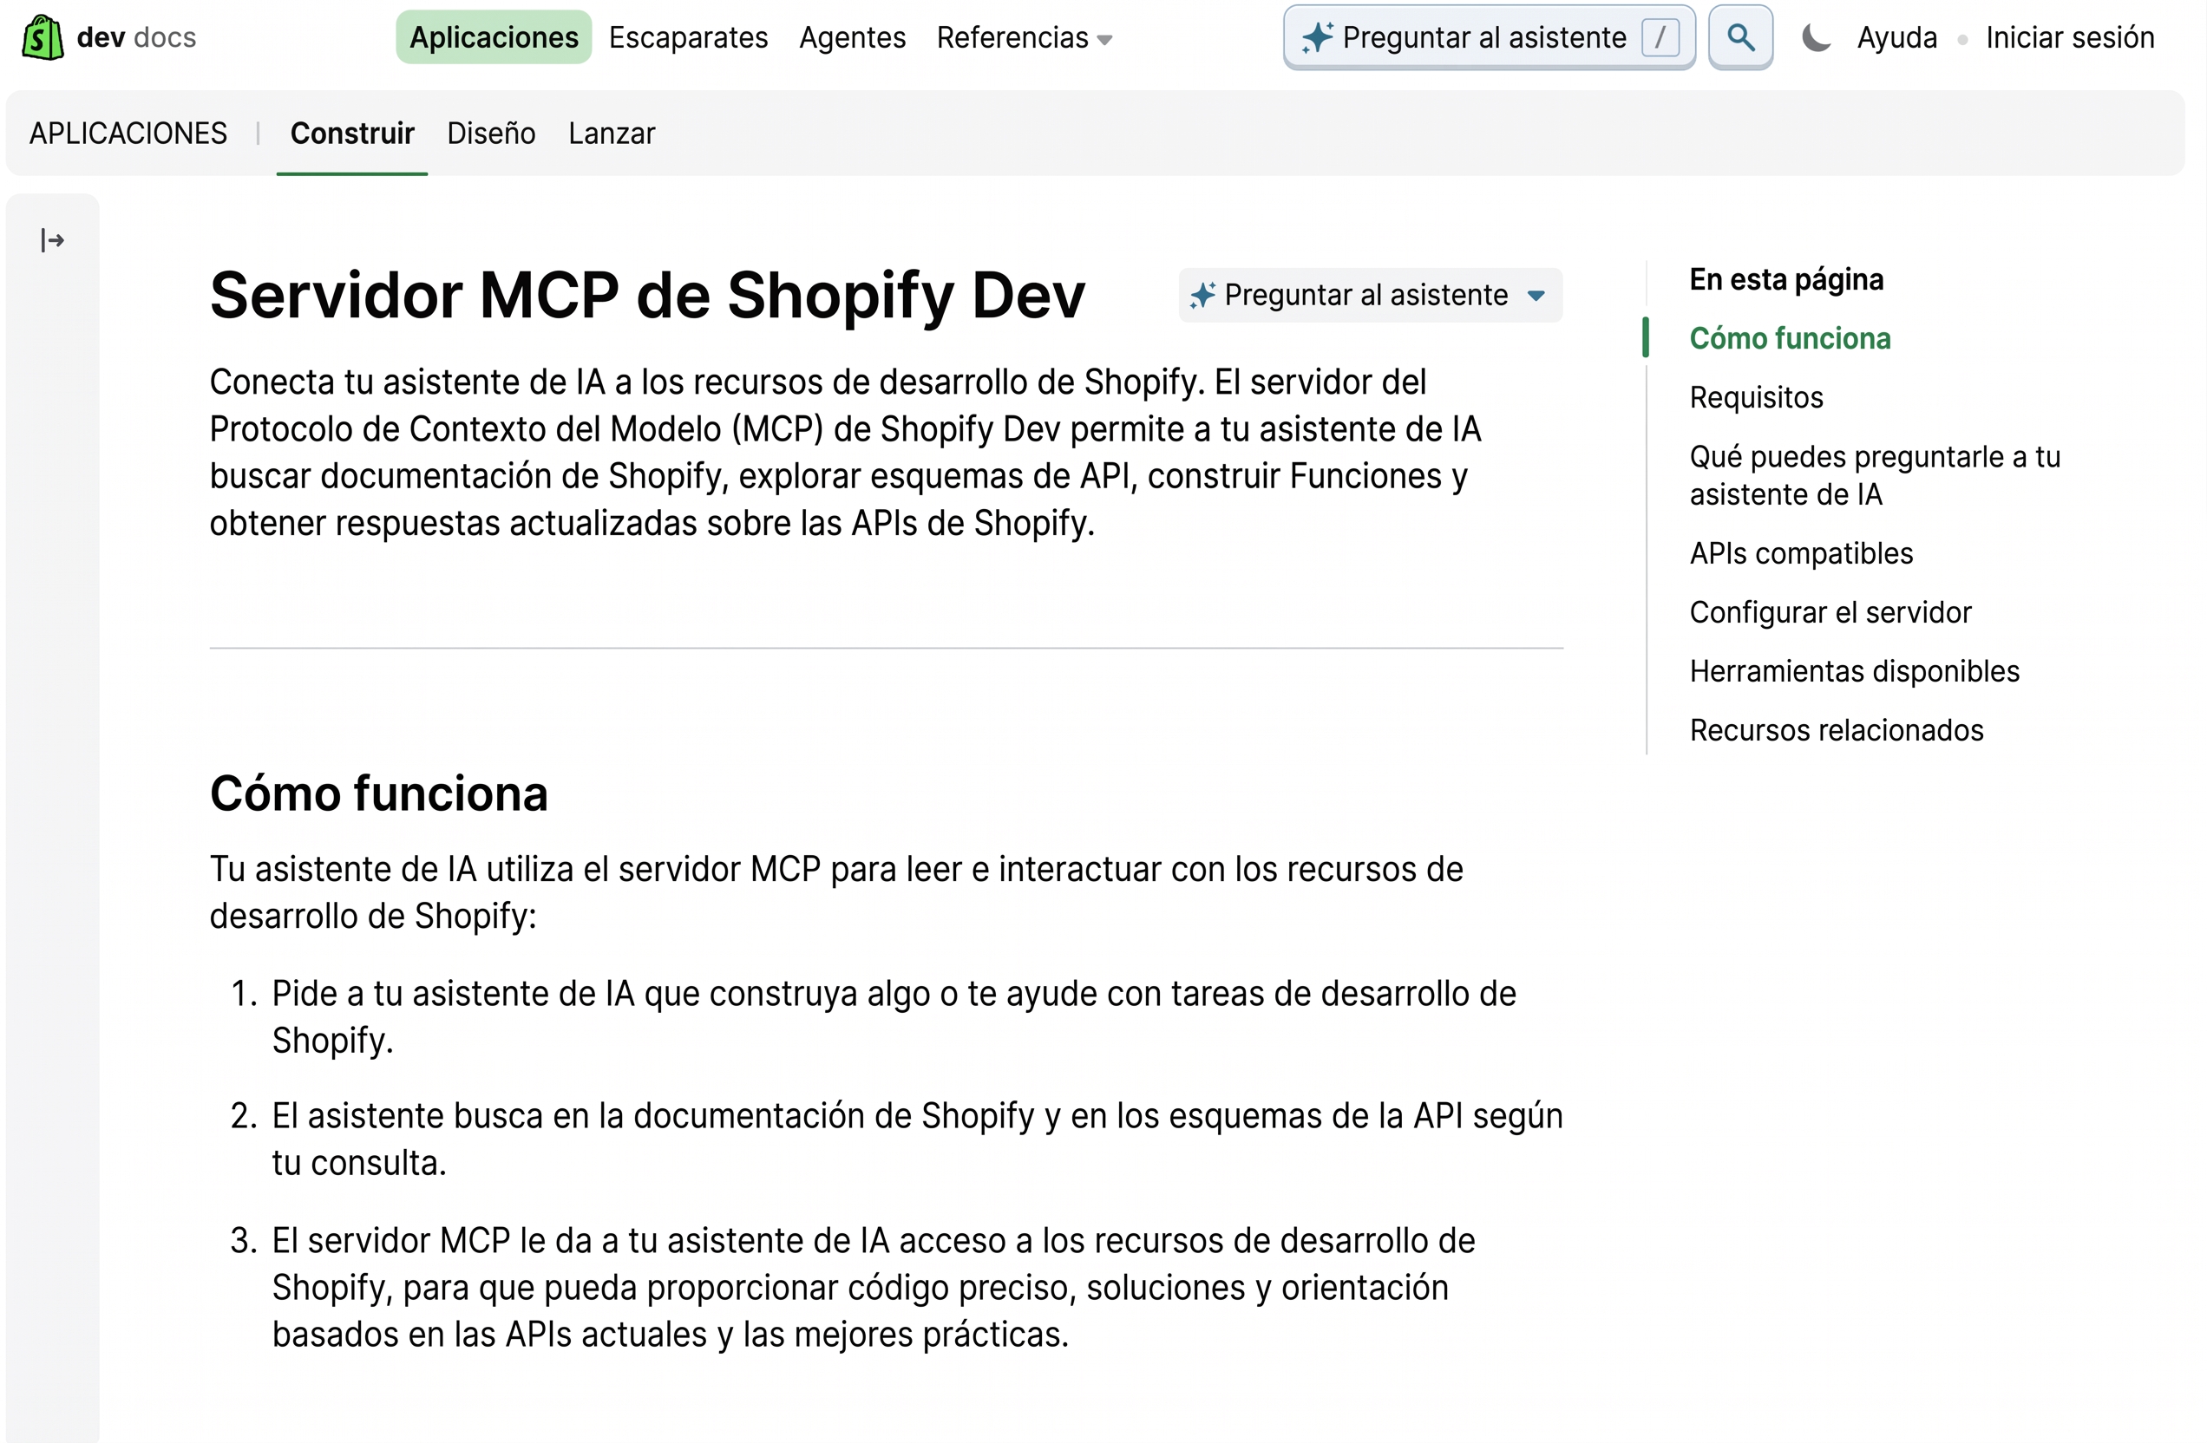Click the APLICACIONES breadcrumb label
2207x1443 pixels.
128,134
